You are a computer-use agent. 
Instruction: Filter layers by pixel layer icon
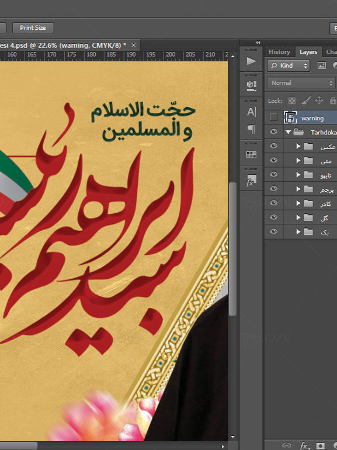coord(322,65)
